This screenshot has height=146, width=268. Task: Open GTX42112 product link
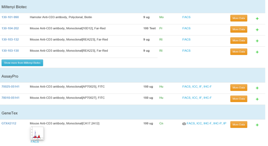pyautogui.click(x=9, y=124)
